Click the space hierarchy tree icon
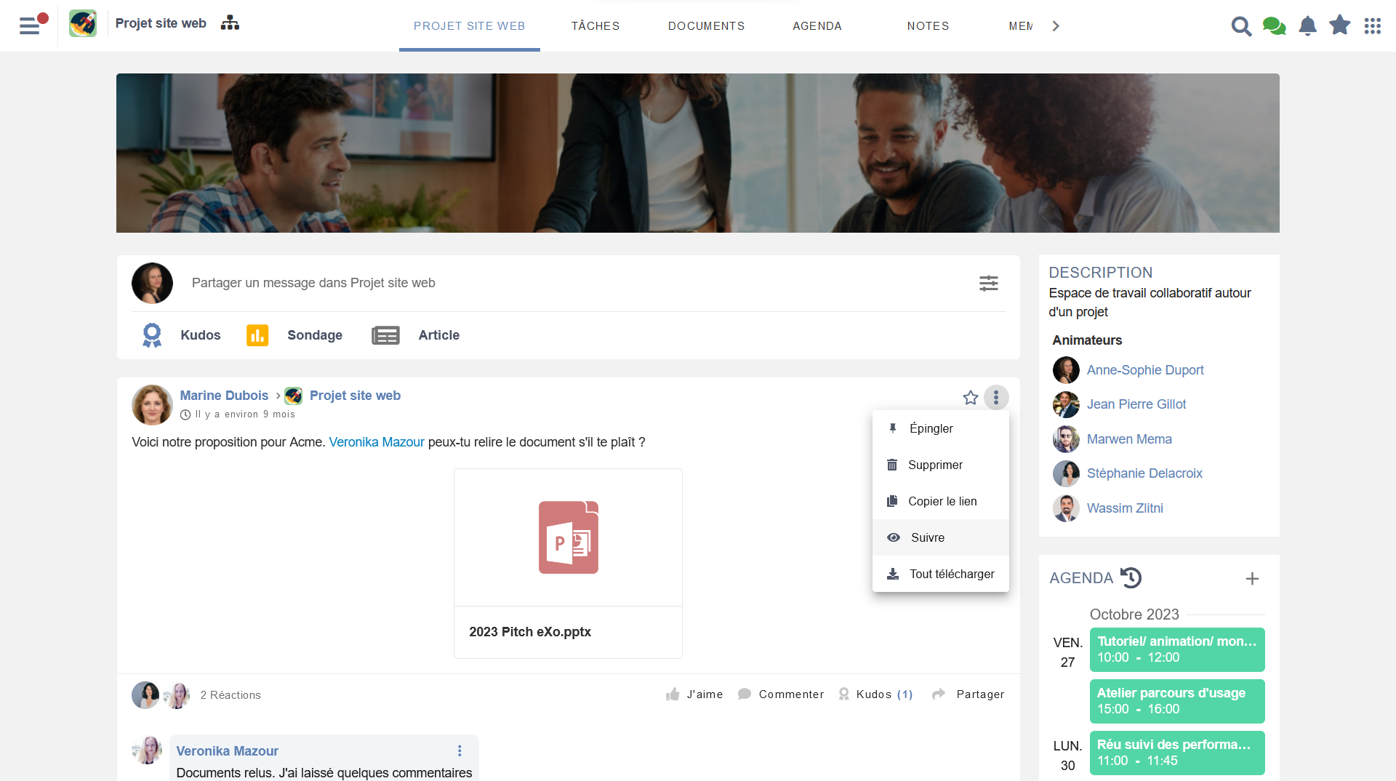The height and width of the screenshot is (781, 1396). tap(230, 23)
